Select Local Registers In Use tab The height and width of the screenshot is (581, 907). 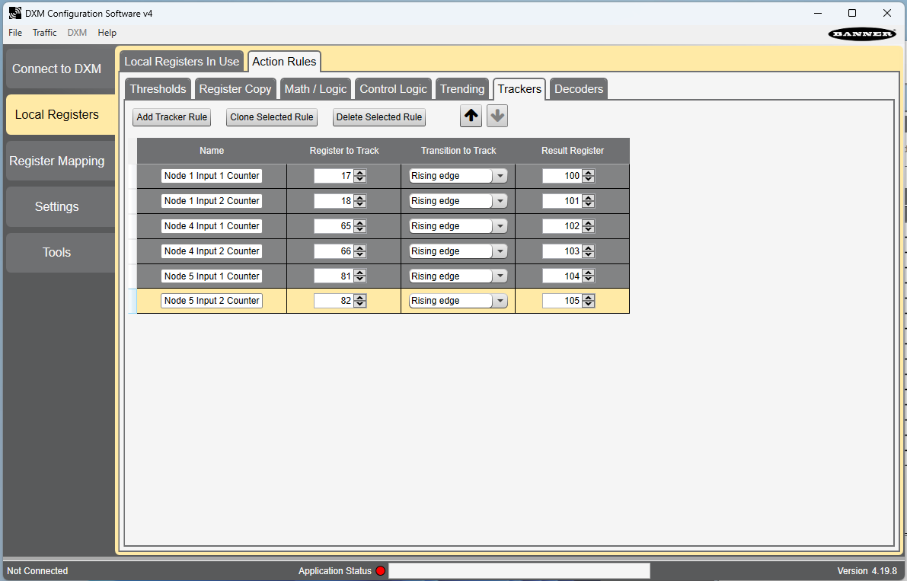182,61
